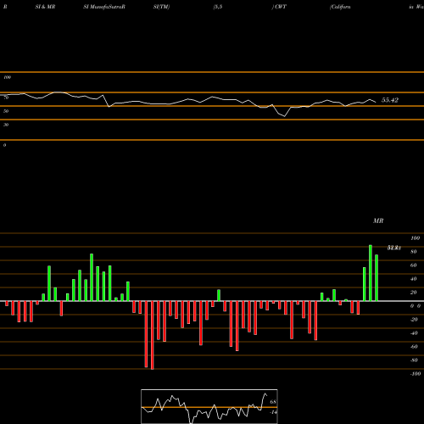Click the 'SI(TM)' header text
This screenshot has width=424, height=424.
click(161, 7)
